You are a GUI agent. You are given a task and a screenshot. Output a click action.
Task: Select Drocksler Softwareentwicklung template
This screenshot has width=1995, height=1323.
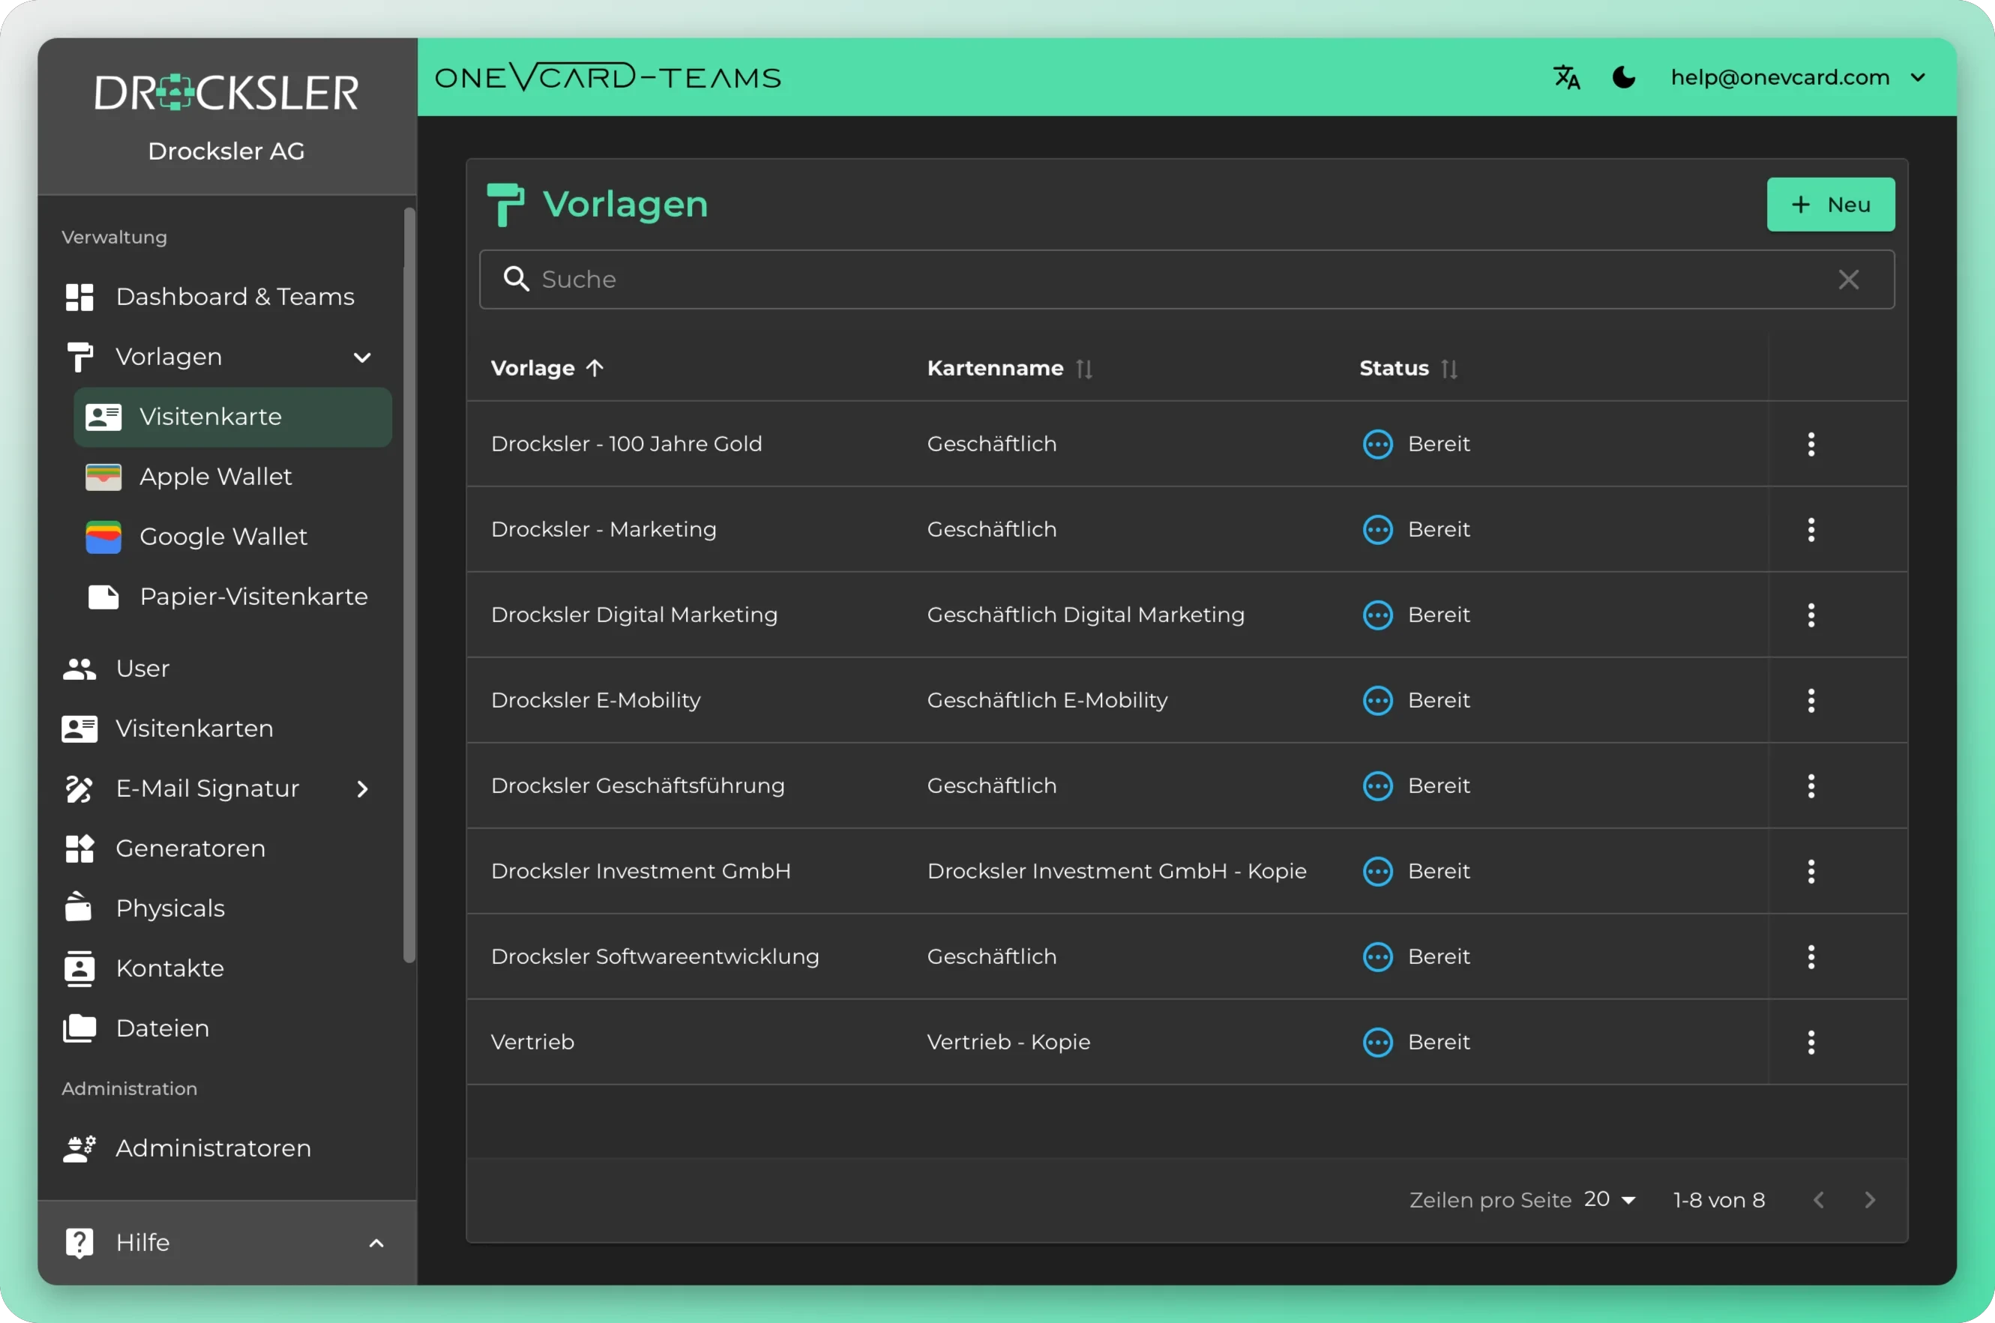(x=655, y=956)
